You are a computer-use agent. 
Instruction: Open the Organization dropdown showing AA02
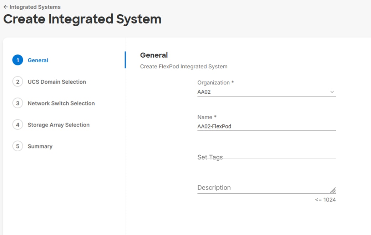click(x=266, y=92)
